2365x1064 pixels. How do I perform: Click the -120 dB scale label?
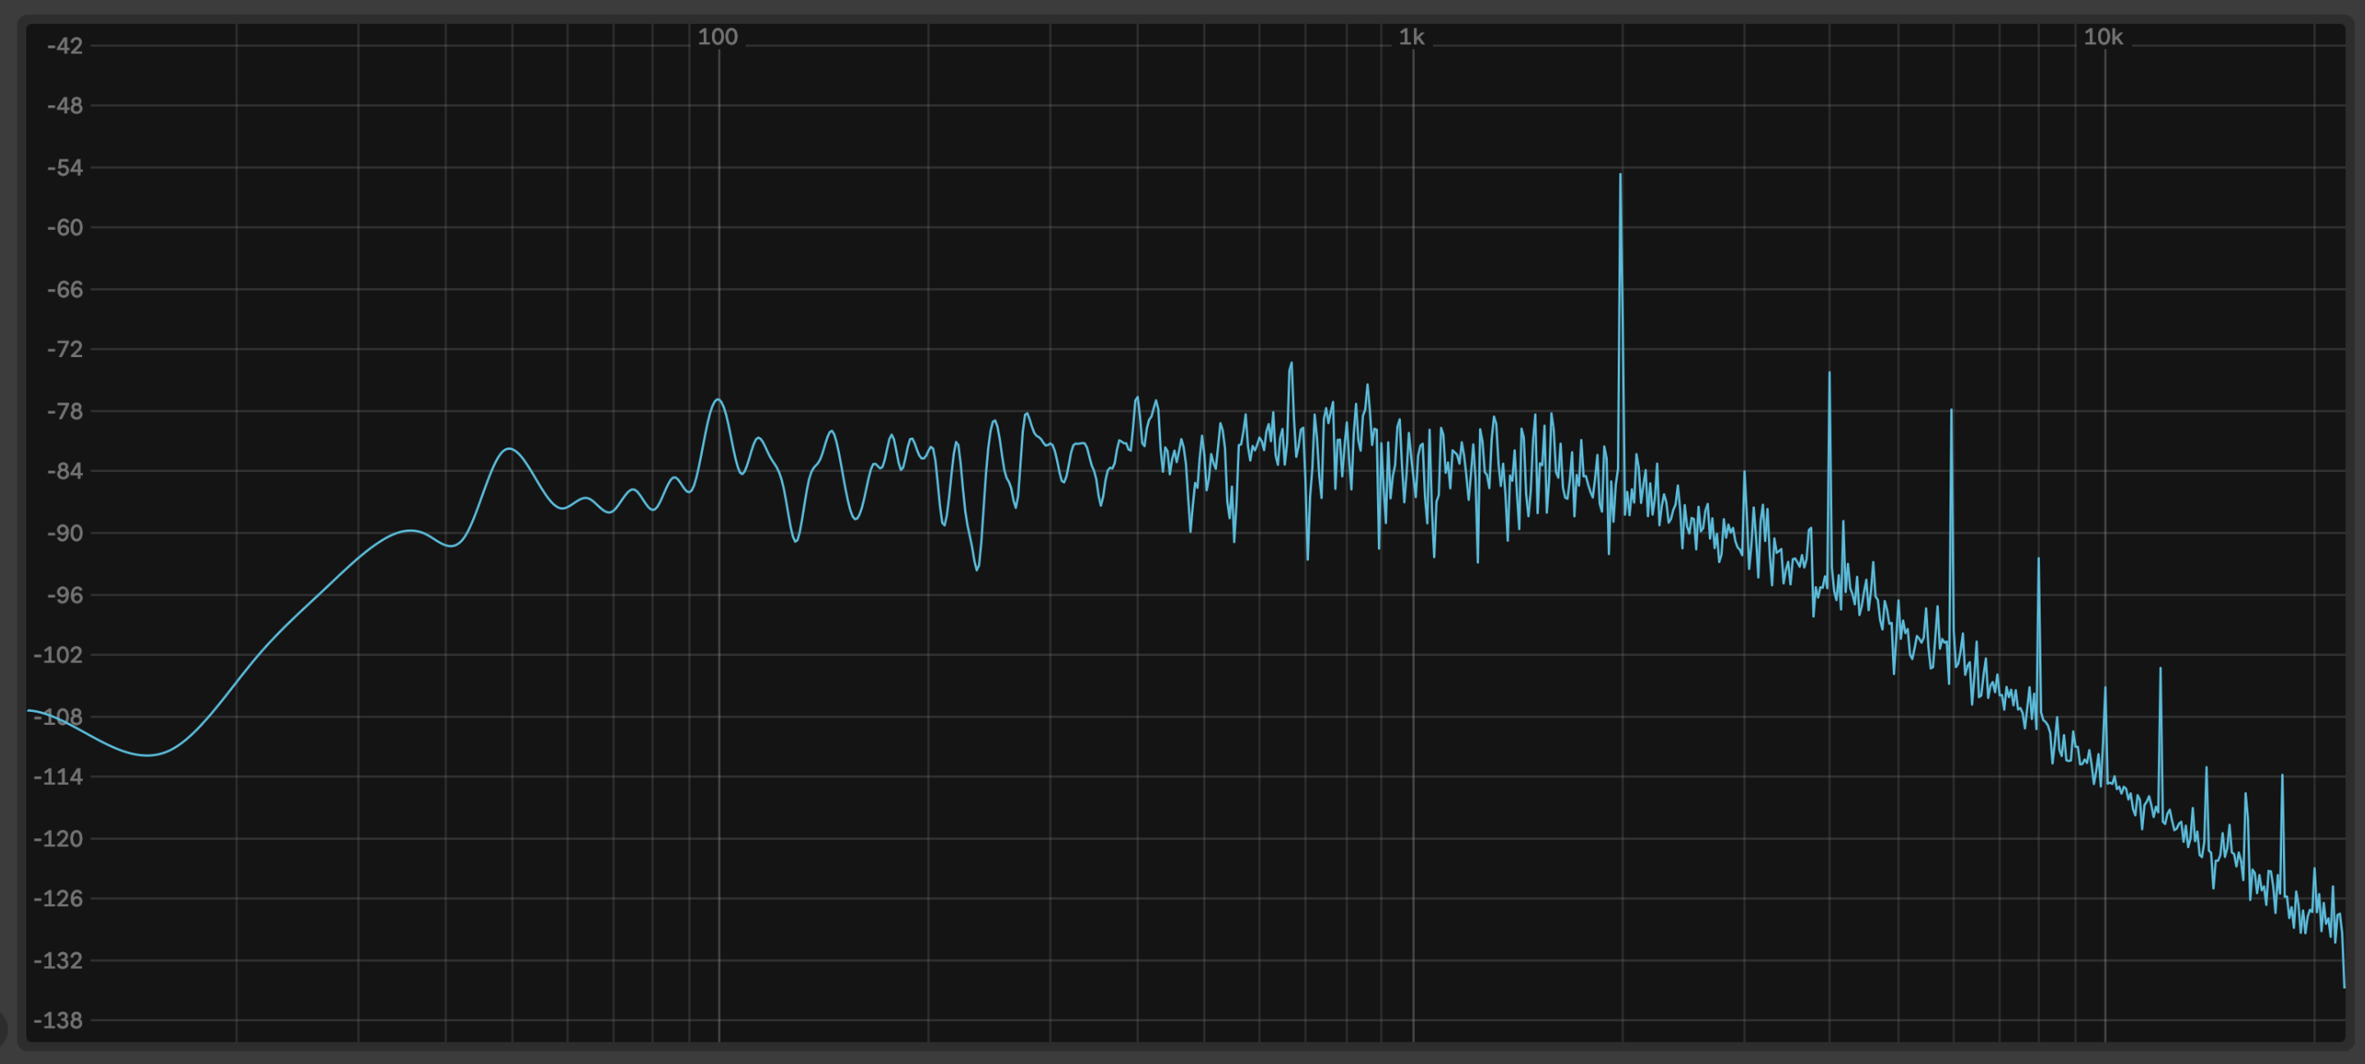(57, 838)
